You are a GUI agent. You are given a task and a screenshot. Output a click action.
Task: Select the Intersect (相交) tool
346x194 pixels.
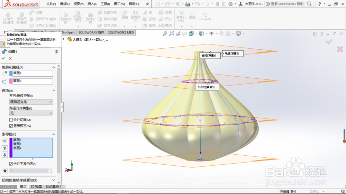(165, 19)
